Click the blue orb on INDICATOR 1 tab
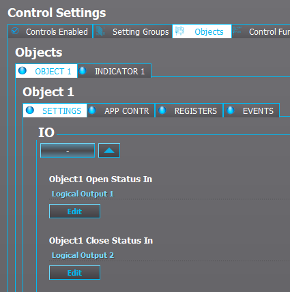 click(83, 70)
